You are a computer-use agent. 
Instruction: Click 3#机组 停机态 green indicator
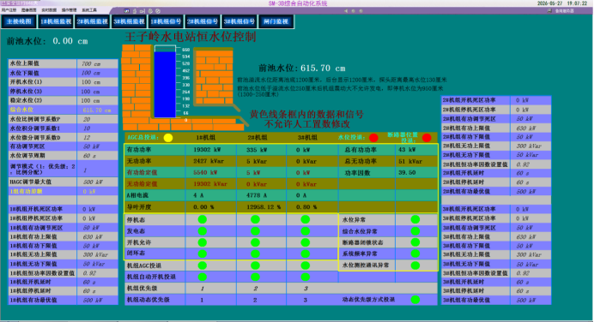[306, 219]
